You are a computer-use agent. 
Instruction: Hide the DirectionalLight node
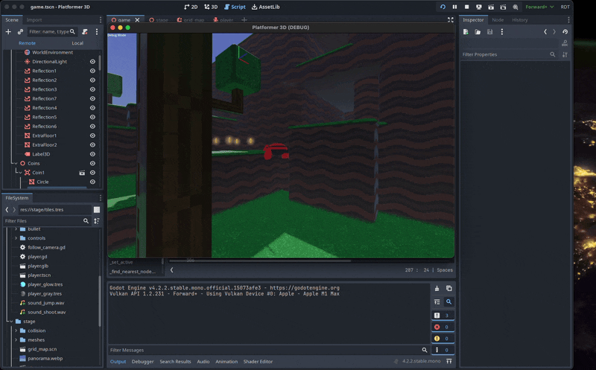click(x=92, y=61)
